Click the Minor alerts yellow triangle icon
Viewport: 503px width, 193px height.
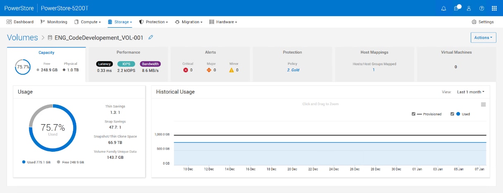coord(231,70)
